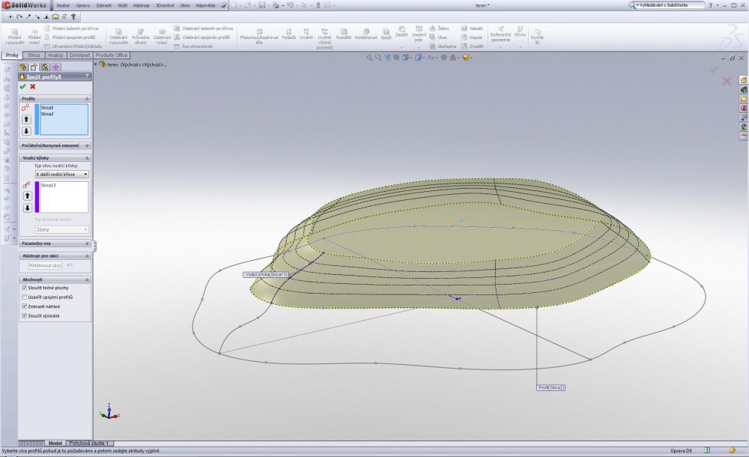Move guide curve up in Vodící křivky list
This screenshot has width=749, height=457.
click(x=27, y=196)
